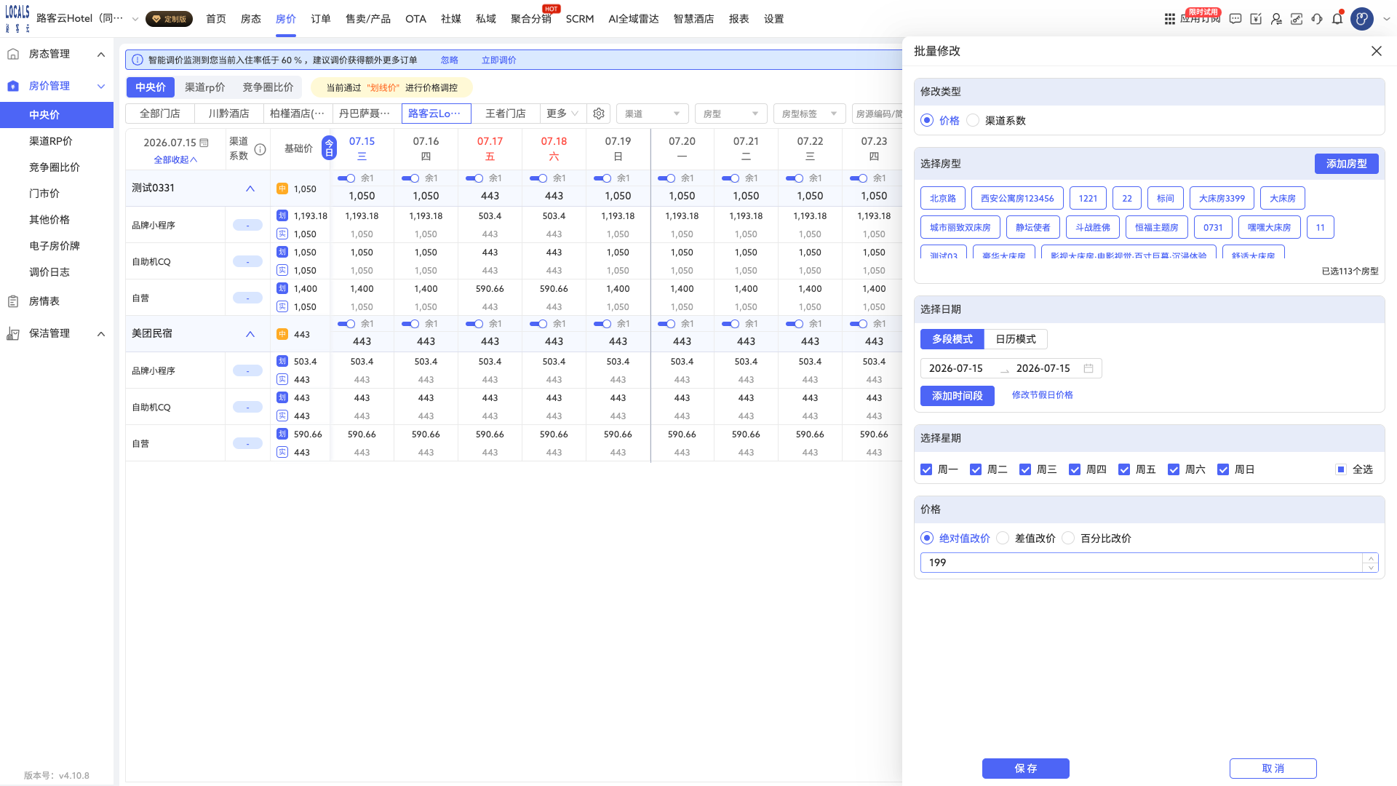Click the 房情表 sidebar icon
1397x786 pixels.
coord(12,301)
